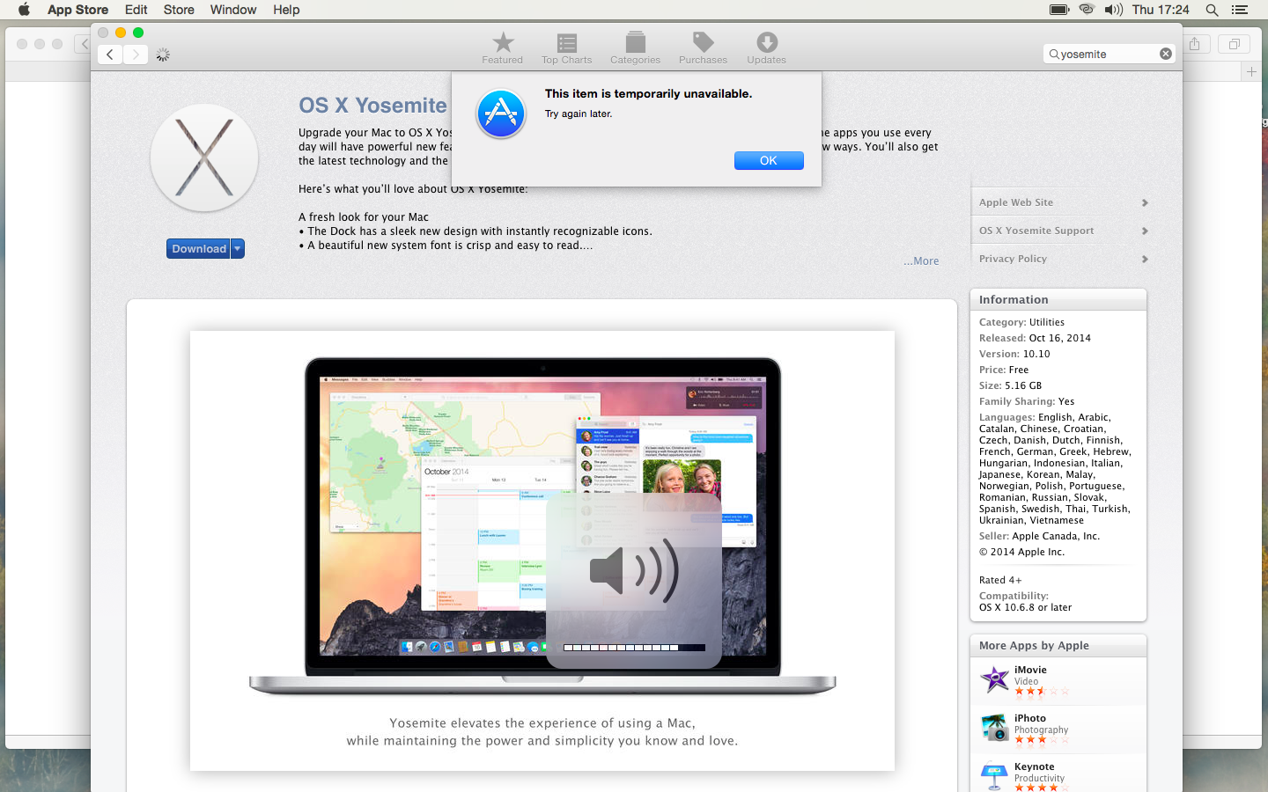Click the More Apps by Apple header
This screenshot has height=792, width=1268.
pos(1058,645)
